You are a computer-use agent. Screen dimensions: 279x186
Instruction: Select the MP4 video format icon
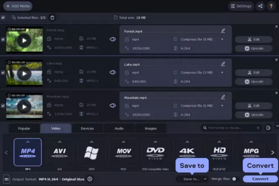[28, 152]
